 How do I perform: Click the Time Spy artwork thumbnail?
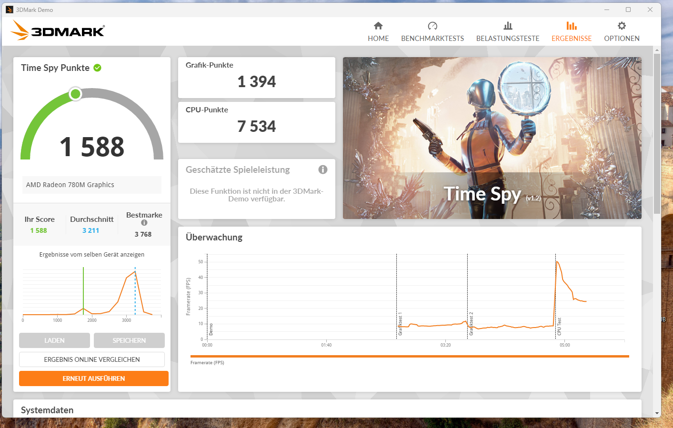tap(492, 138)
